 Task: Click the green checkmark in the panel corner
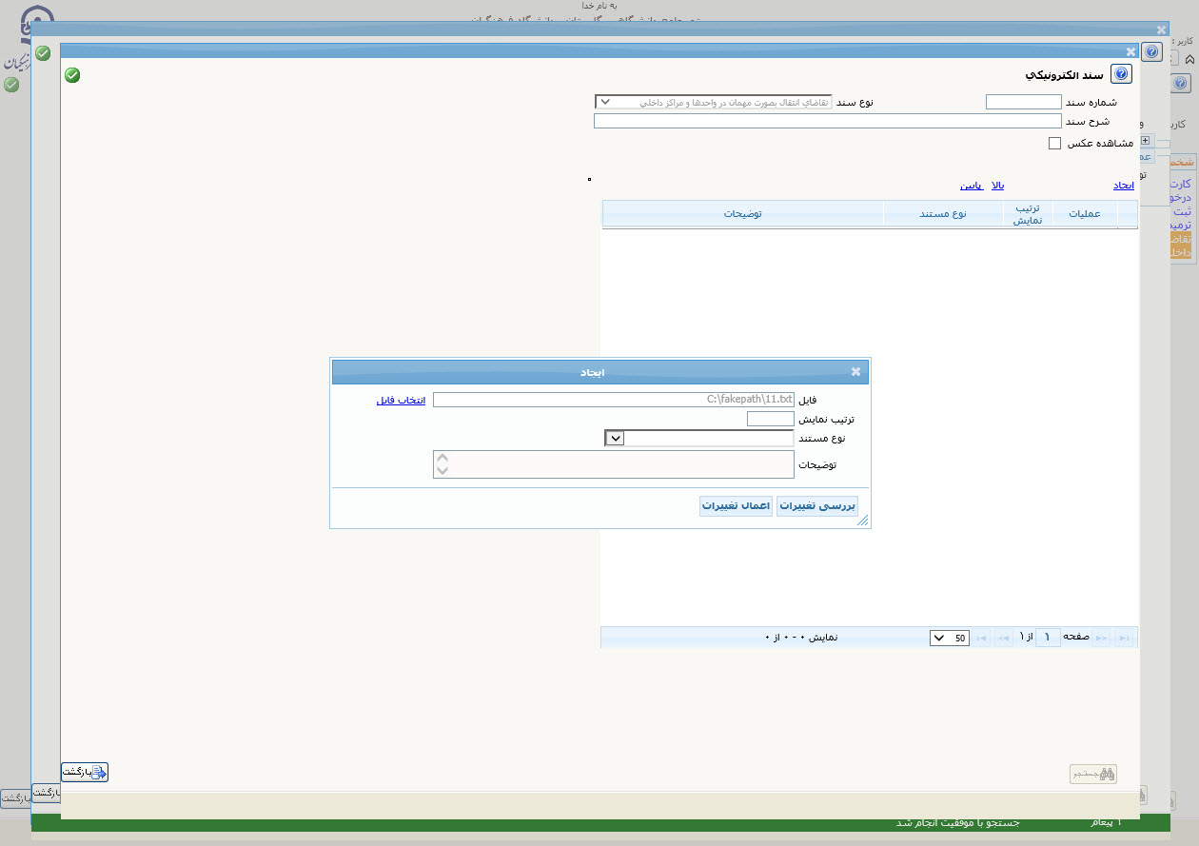72,75
